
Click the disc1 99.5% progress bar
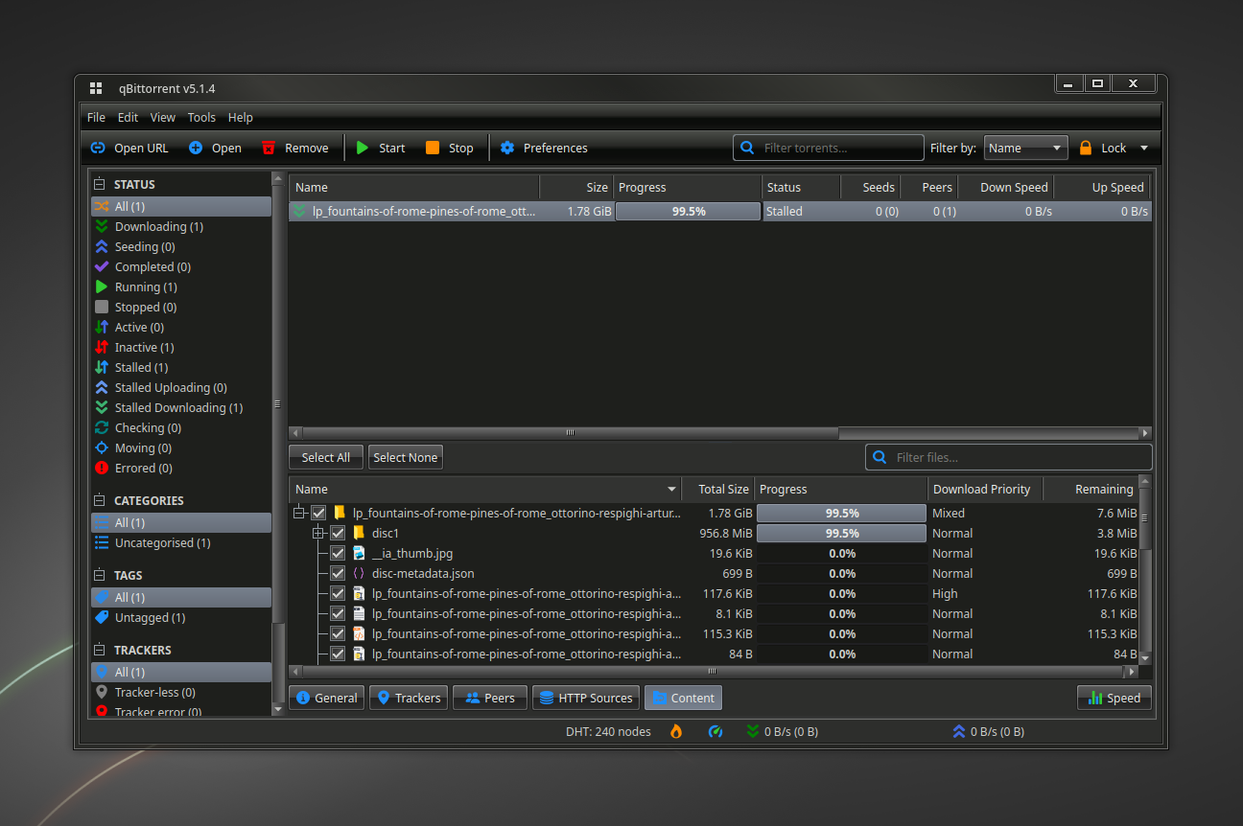[x=841, y=534]
